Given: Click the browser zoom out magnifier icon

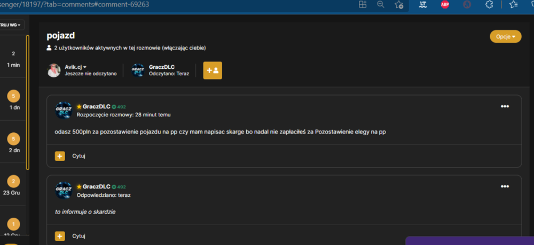Looking at the screenshot, I should coord(381,4).
